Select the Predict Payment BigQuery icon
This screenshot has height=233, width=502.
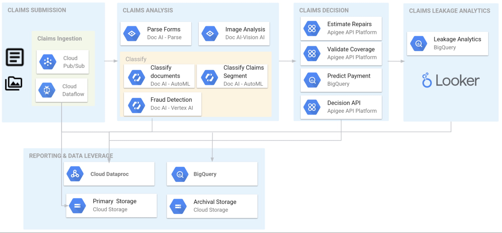coord(312,80)
